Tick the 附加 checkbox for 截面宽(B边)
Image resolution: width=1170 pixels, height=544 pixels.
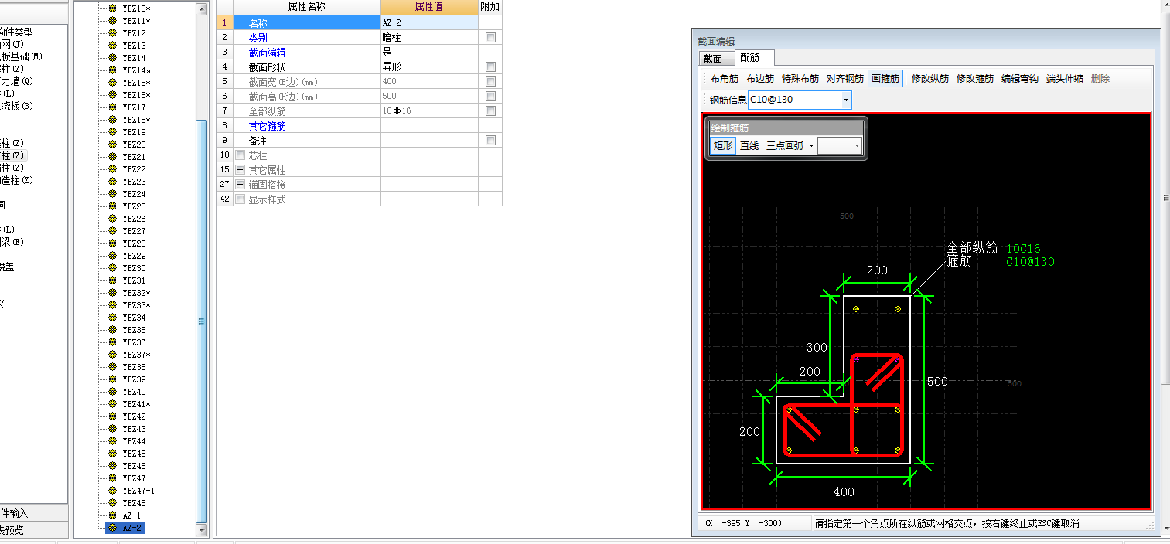490,81
